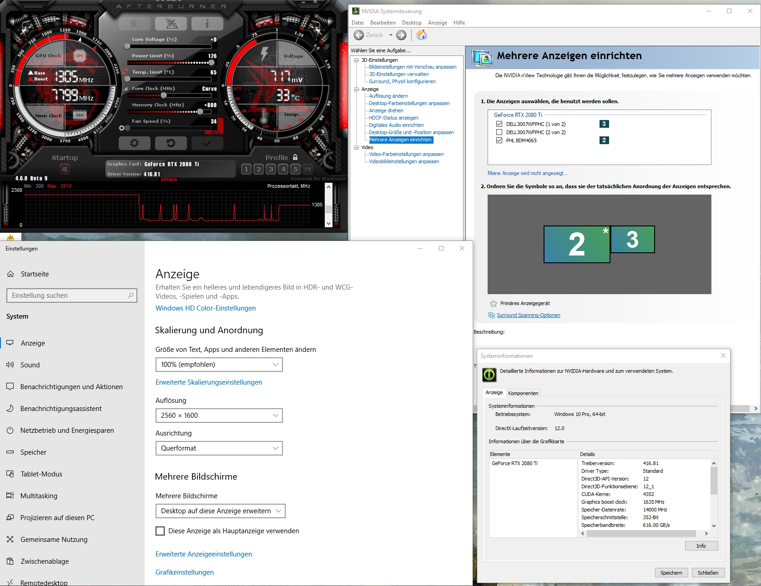Select Afterburner profile slot 1
Image resolution: width=761 pixels, height=586 pixels.
pyautogui.click(x=246, y=169)
